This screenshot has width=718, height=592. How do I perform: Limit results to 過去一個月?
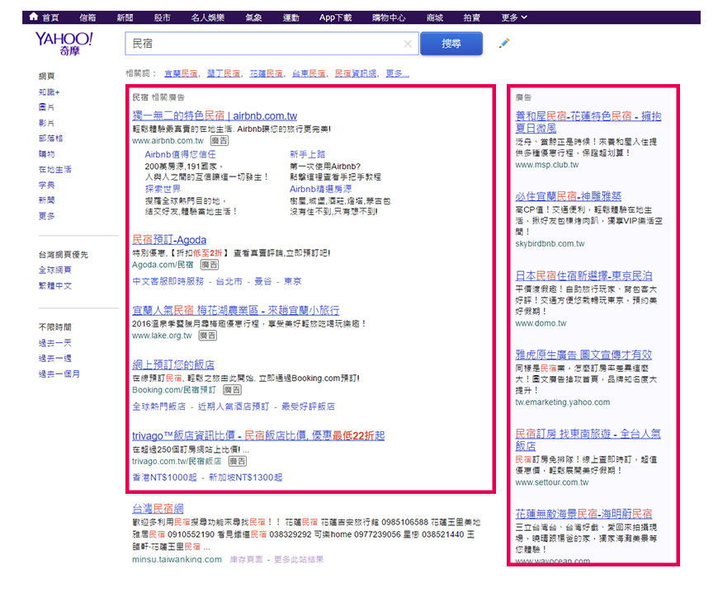pos(59,374)
